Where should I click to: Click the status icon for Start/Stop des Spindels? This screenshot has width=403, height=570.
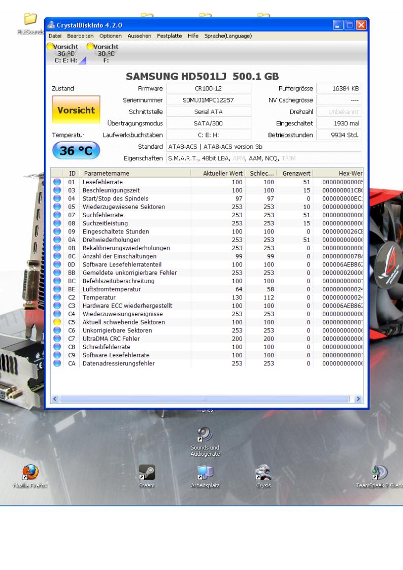click(x=57, y=198)
